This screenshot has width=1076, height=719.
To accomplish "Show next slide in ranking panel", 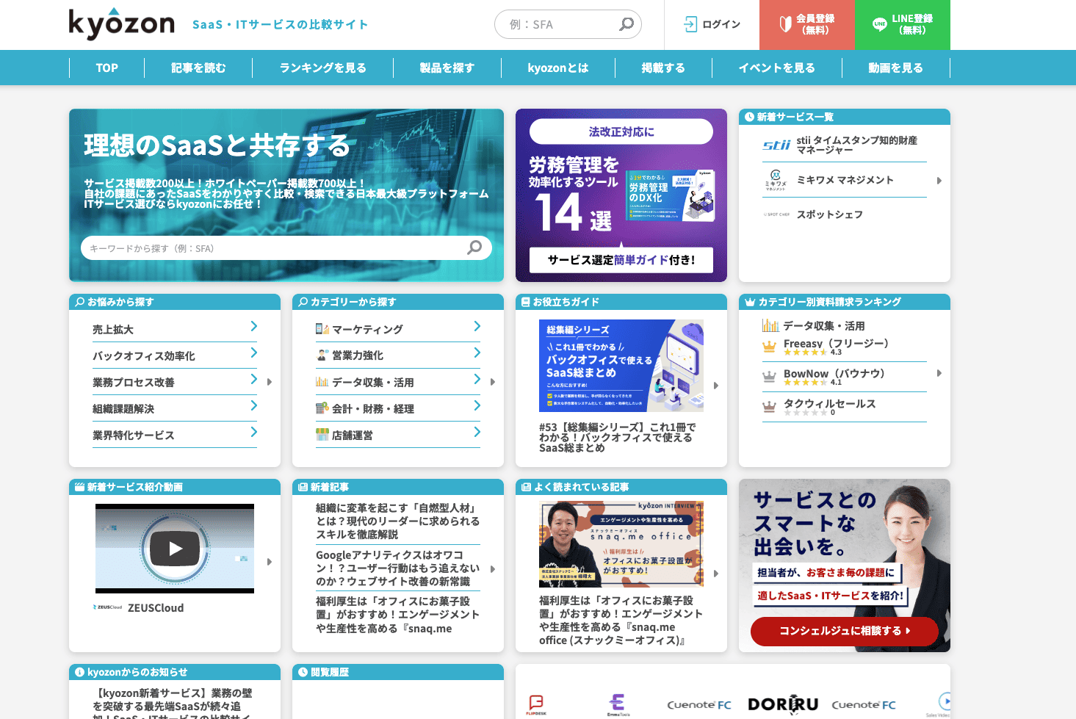I will 939,373.
